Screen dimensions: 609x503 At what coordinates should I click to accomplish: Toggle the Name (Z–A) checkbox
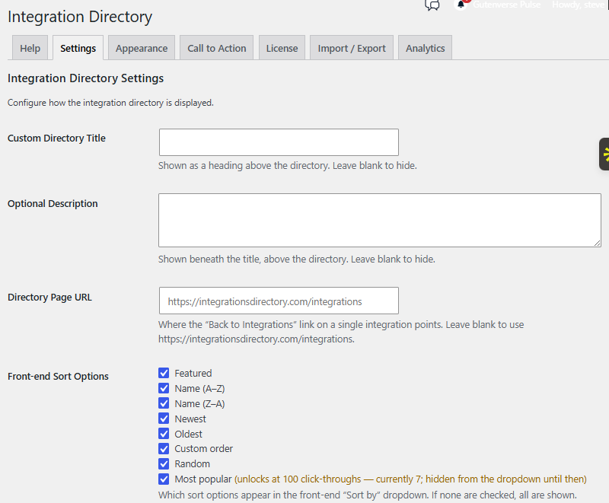pos(164,403)
